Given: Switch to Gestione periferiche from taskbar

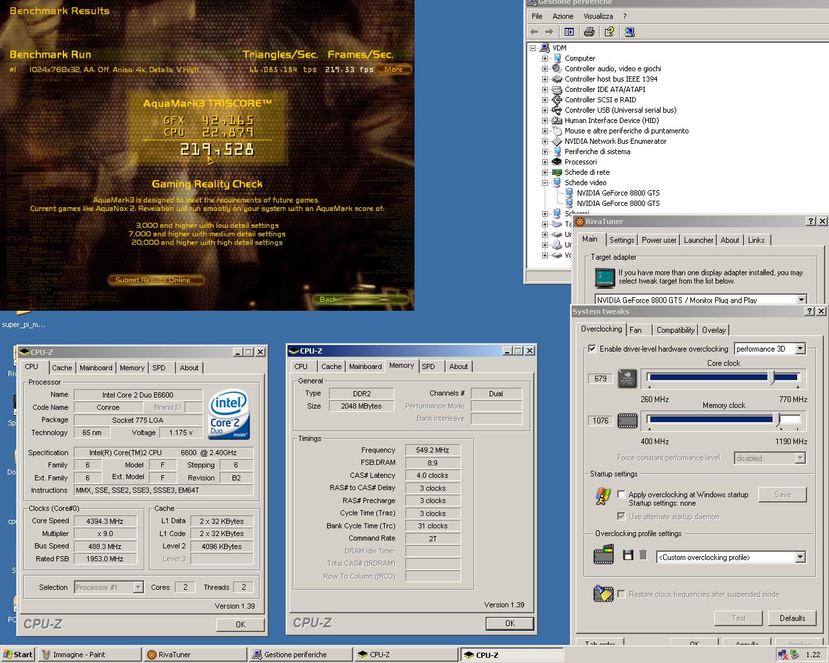Looking at the screenshot, I should tap(301, 655).
